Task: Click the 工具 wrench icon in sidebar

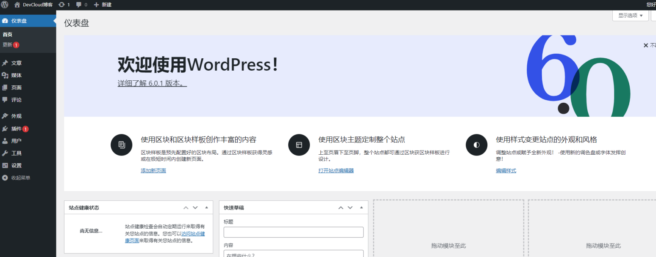Action: (5, 153)
